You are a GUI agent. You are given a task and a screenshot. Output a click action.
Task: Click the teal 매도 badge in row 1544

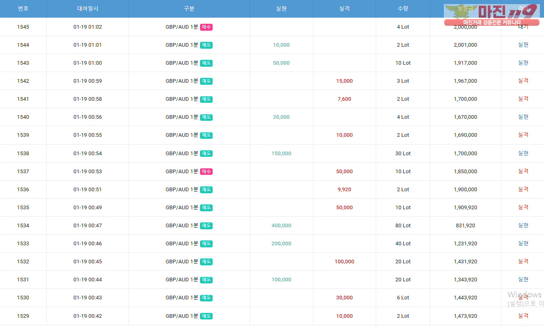tap(206, 45)
